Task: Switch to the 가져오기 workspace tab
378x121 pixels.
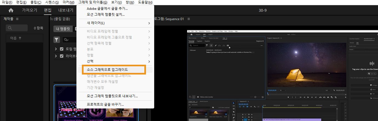Action: click(x=30, y=10)
